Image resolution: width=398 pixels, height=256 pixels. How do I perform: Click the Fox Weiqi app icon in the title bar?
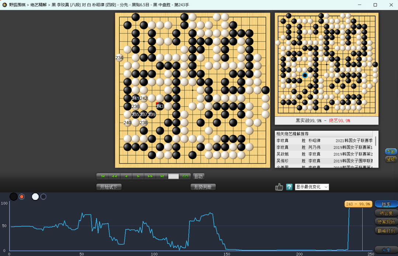click(4, 5)
